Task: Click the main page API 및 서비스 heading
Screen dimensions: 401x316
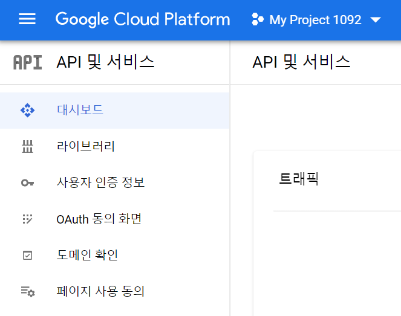Action: [x=301, y=62]
